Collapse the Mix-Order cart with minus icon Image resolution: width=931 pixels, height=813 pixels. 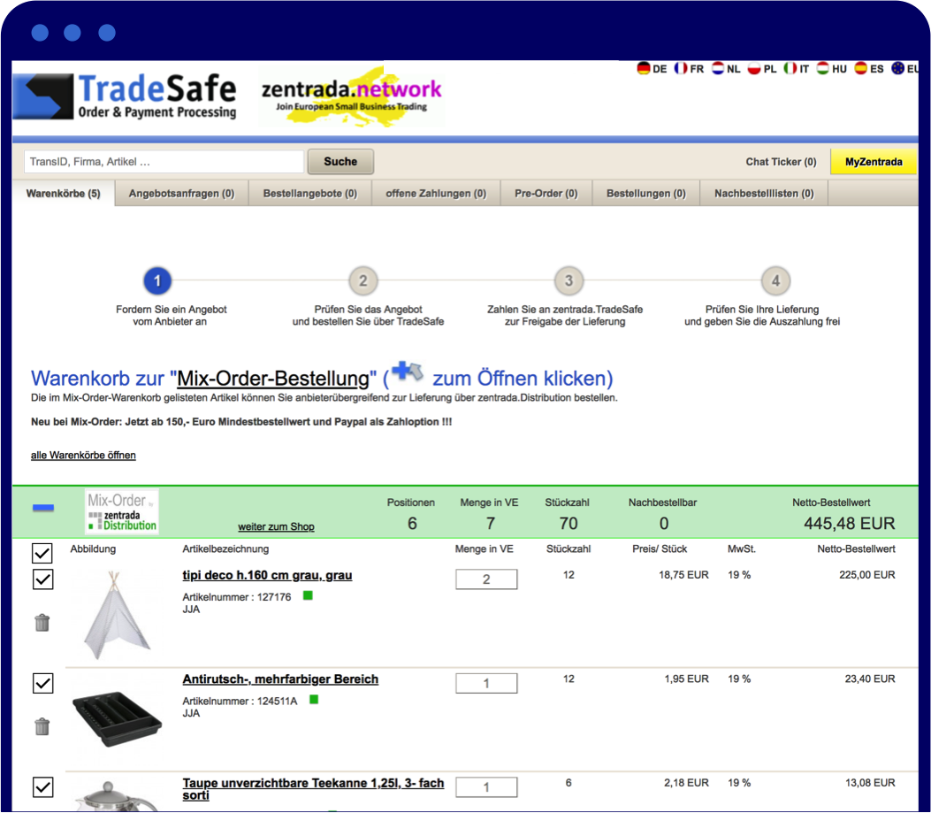coord(42,508)
